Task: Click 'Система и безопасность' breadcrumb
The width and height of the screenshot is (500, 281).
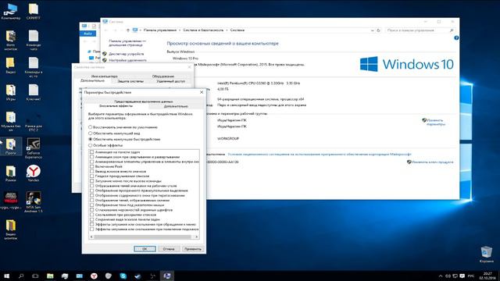Action: (x=203, y=30)
